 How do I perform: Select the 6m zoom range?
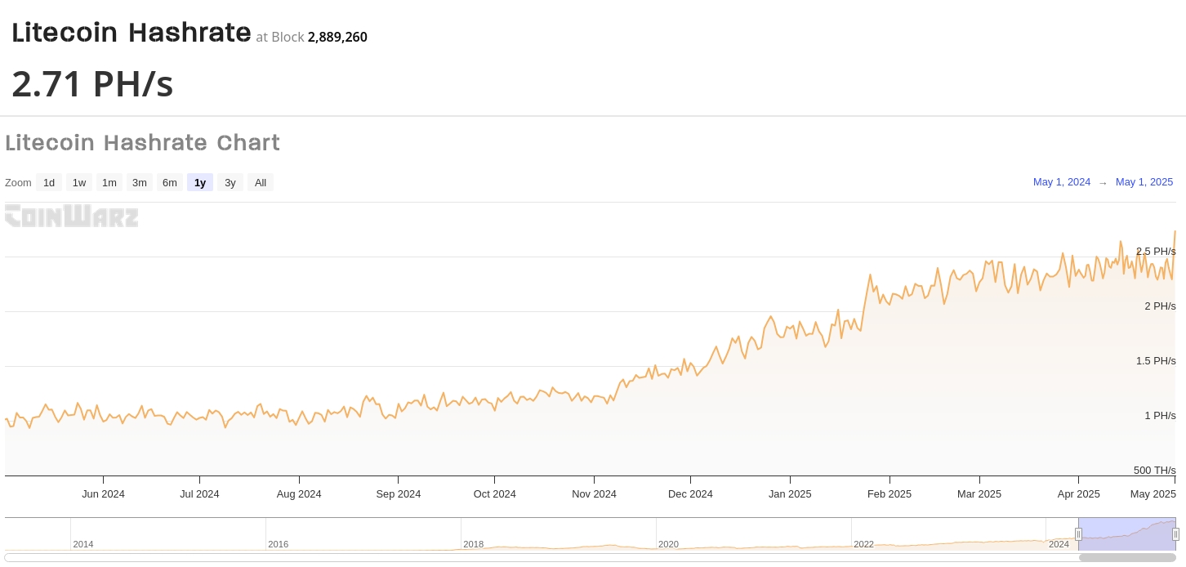click(170, 182)
